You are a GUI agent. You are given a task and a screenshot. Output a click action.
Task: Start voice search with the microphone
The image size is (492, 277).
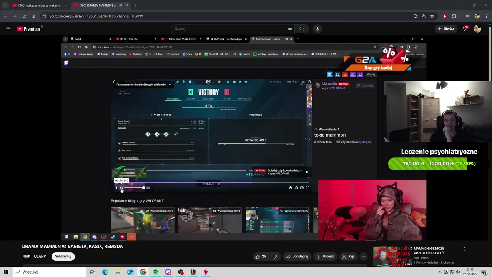click(x=317, y=28)
